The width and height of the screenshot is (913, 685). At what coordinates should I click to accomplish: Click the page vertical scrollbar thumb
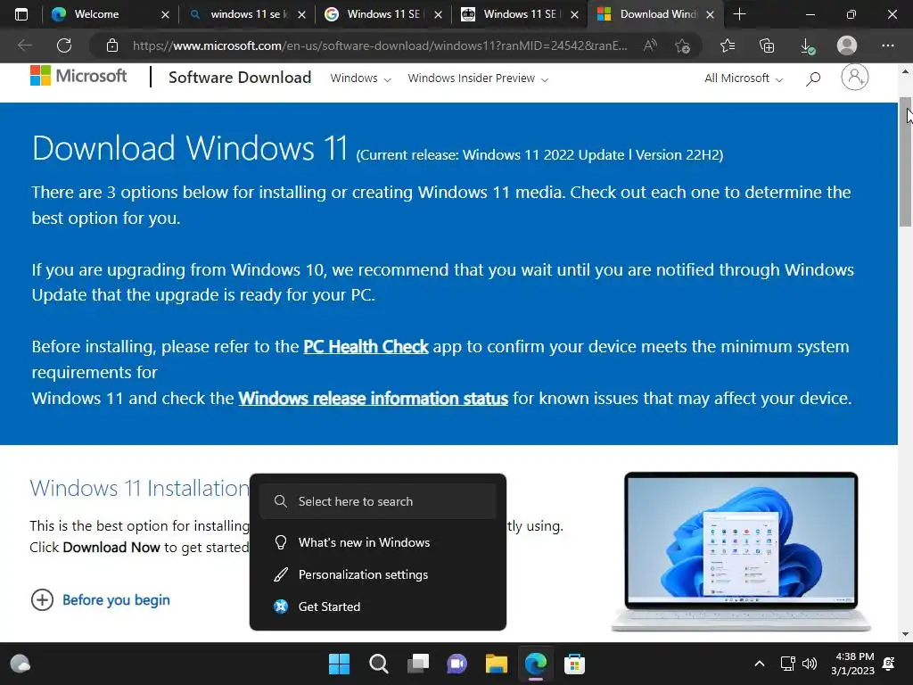(x=905, y=161)
